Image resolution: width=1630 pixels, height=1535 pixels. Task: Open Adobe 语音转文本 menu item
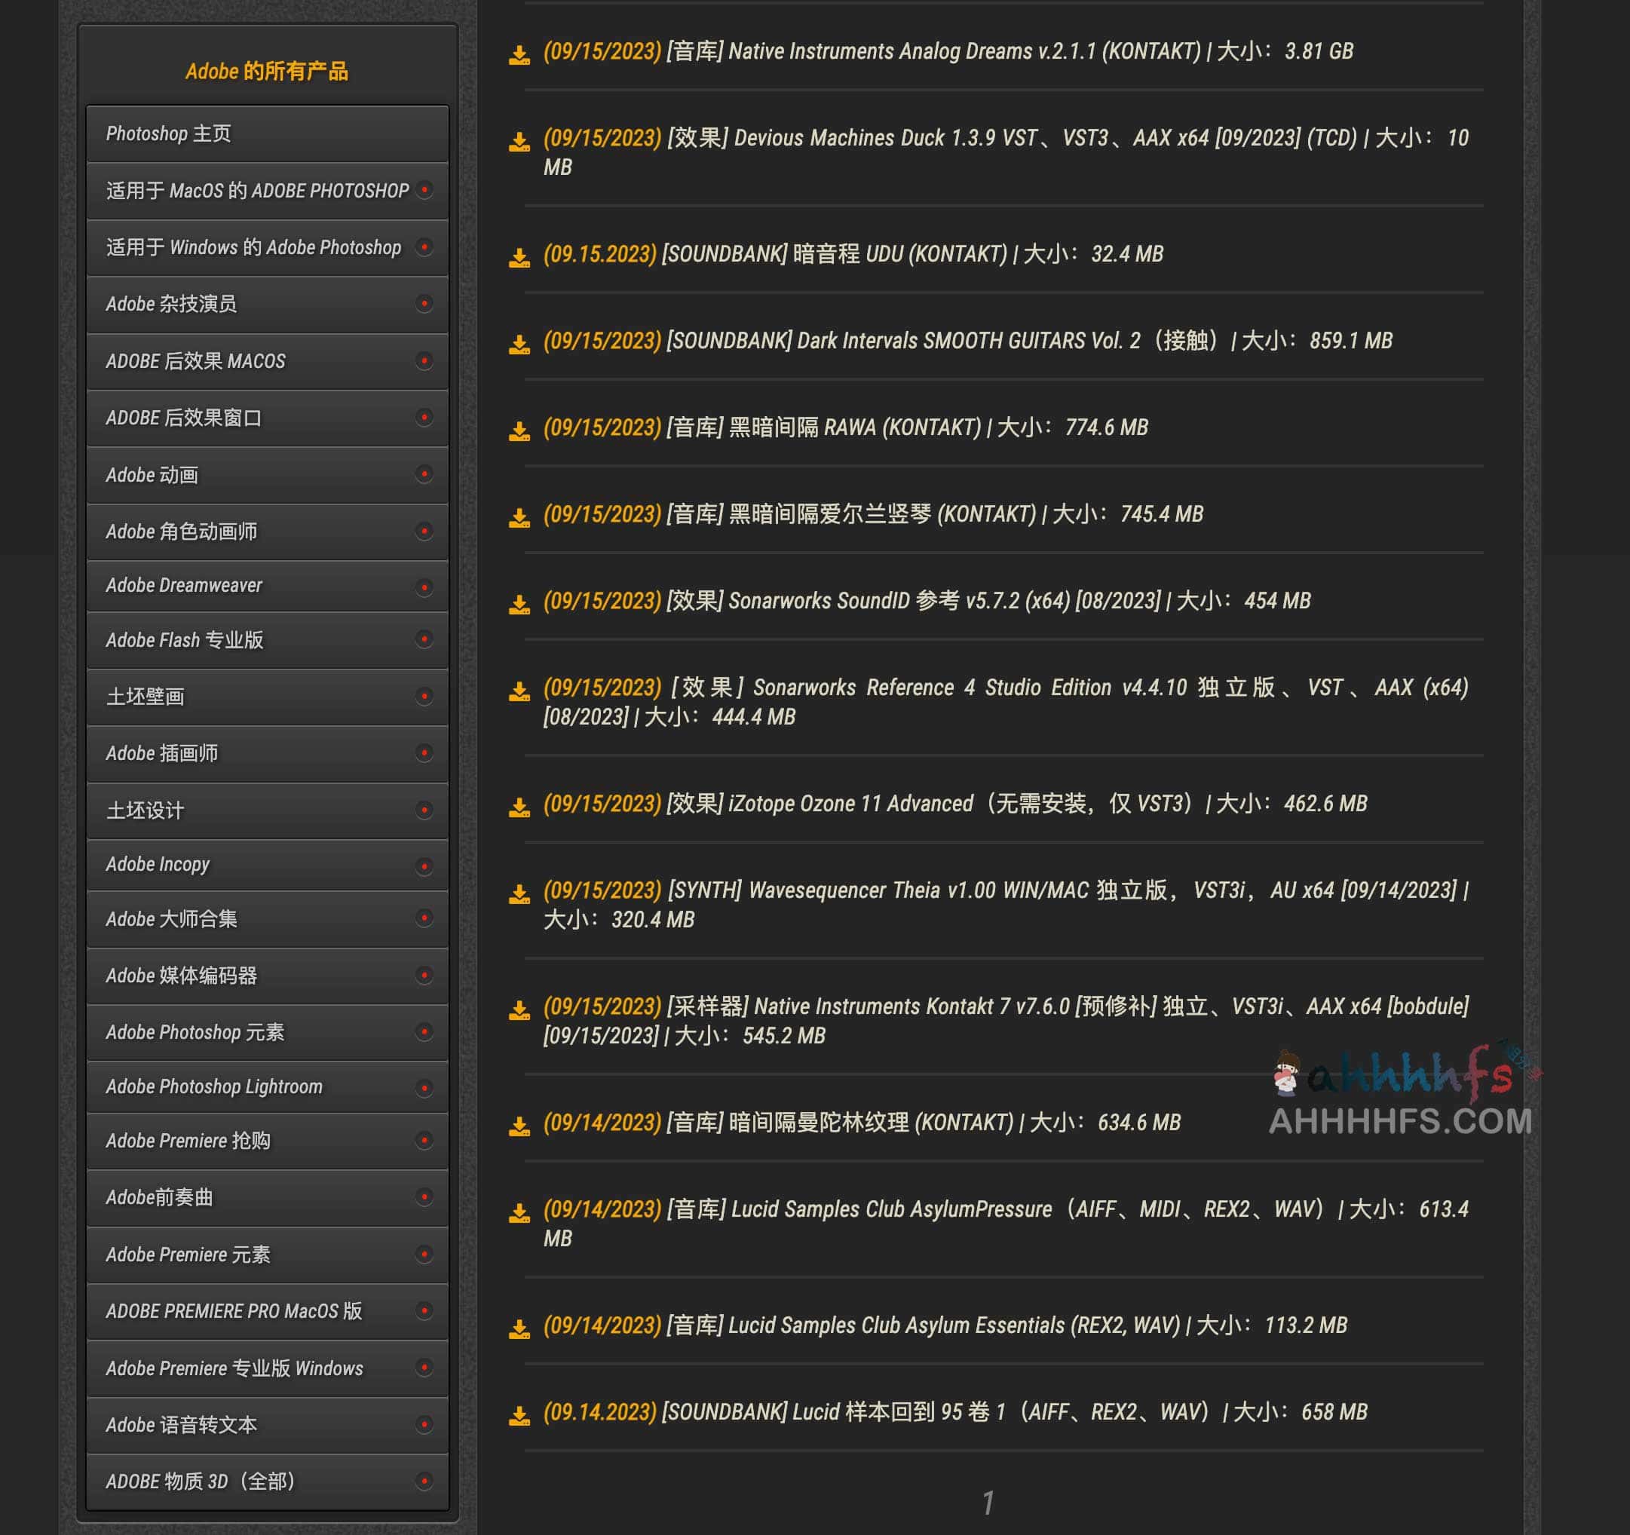tap(268, 1425)
